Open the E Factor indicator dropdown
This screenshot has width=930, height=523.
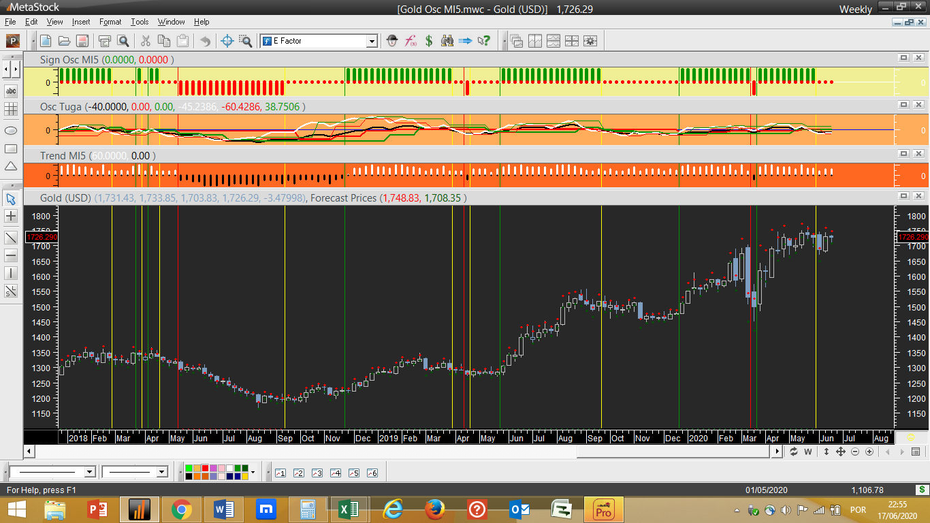pos(372,41)
